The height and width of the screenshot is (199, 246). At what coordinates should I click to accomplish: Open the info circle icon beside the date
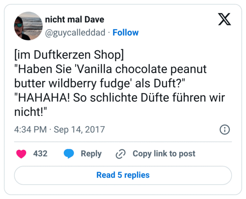point(225,130)
